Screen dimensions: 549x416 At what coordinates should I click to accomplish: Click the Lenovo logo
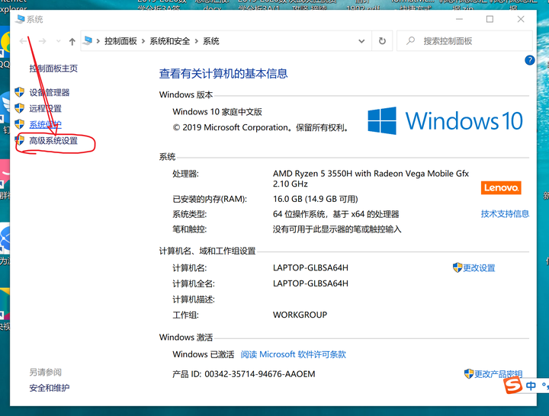tap(501, 188)
